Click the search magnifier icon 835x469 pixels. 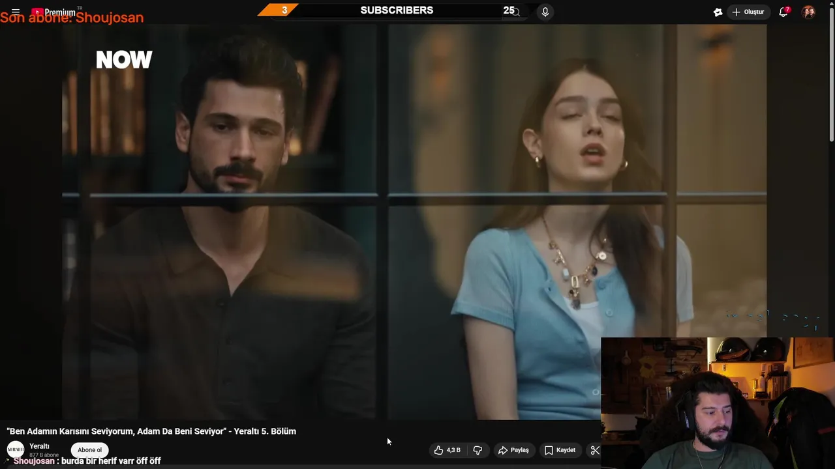tap(516, 12)
